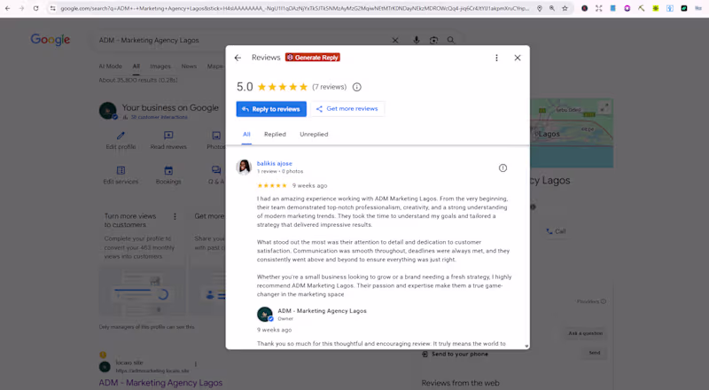This screenshot has height=390, width=709.
Task: Click the first dark circular extension icon
Action: pos(585,8)
